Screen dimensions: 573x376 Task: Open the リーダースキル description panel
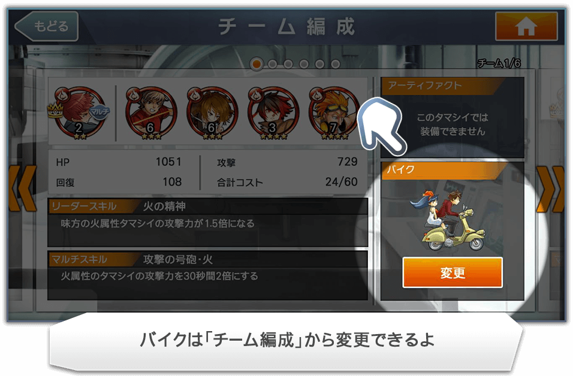pos(207,222)
